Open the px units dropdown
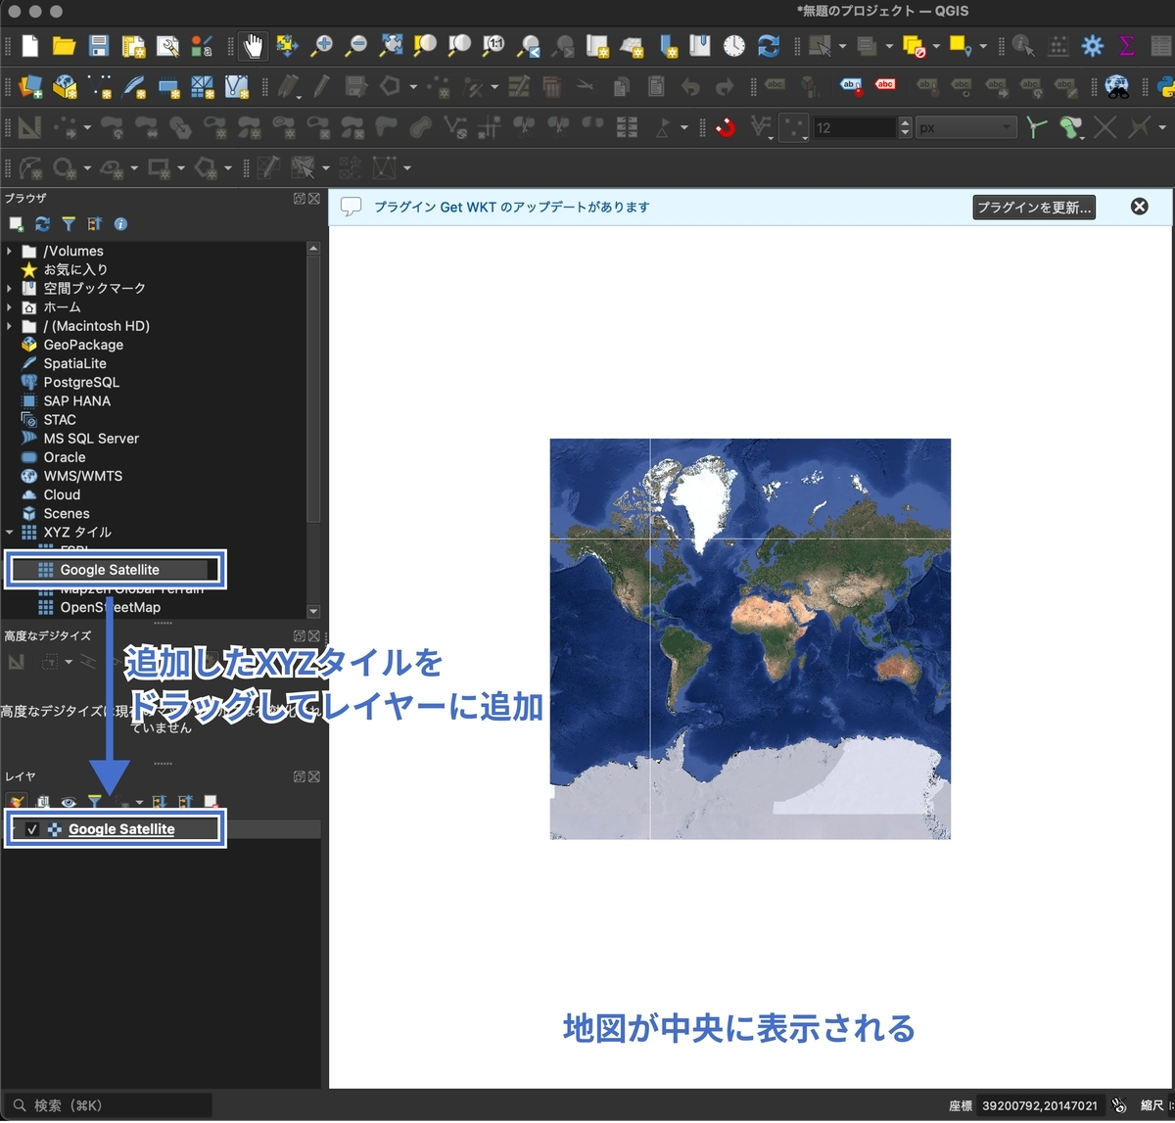 966,128
